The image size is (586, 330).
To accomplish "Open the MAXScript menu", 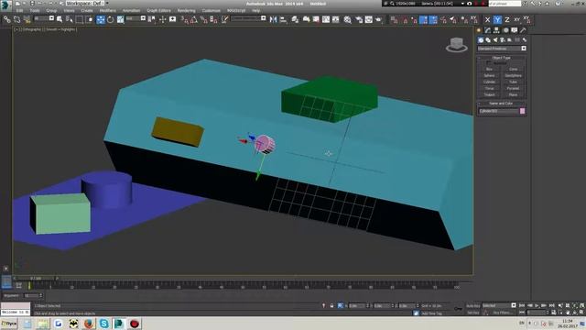I will (236, 10).
